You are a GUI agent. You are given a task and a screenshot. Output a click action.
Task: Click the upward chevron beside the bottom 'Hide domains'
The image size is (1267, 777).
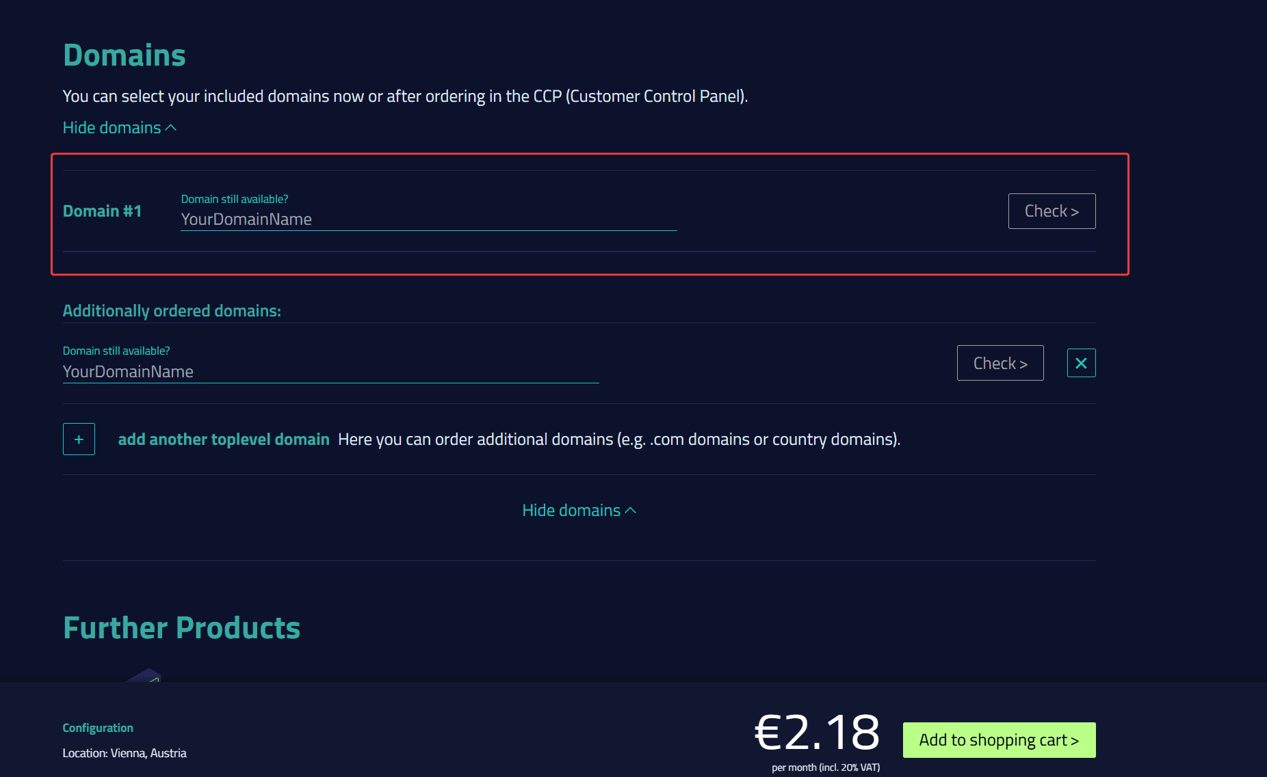click(x=629, y=509)
